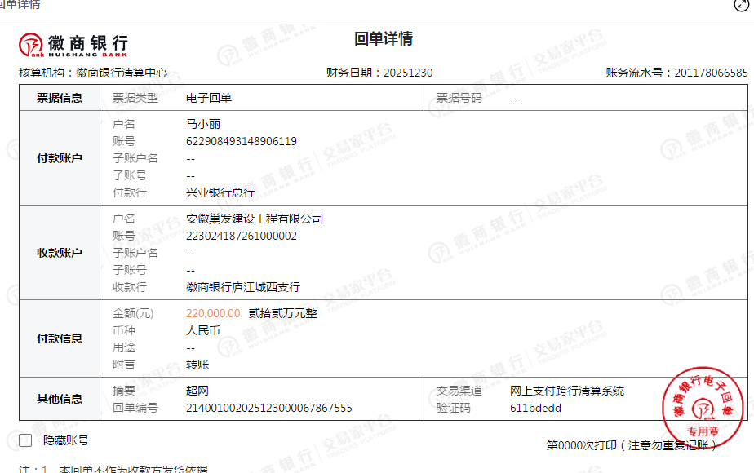This screenshot has height=473, width=754.
Task: Click the 回单详情 heading
Action: pos(383,39)
